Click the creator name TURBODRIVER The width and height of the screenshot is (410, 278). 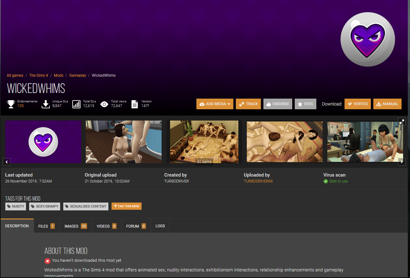177,181
